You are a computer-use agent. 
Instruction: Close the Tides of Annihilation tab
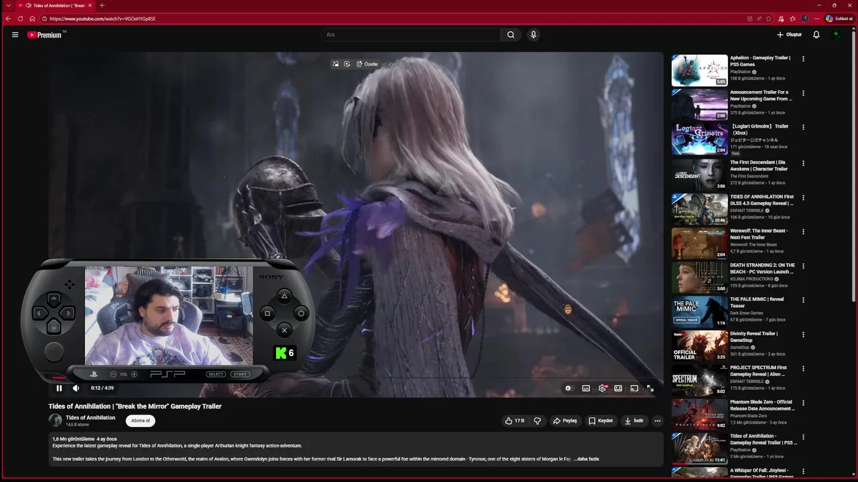point(90,5)
